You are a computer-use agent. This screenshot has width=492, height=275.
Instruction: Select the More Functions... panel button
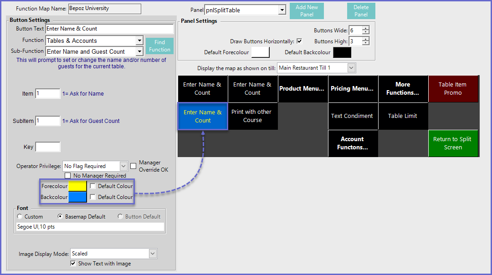403,89
